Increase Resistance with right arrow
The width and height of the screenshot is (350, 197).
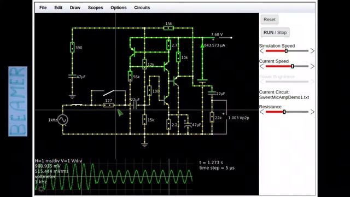[x=312, y=112]
